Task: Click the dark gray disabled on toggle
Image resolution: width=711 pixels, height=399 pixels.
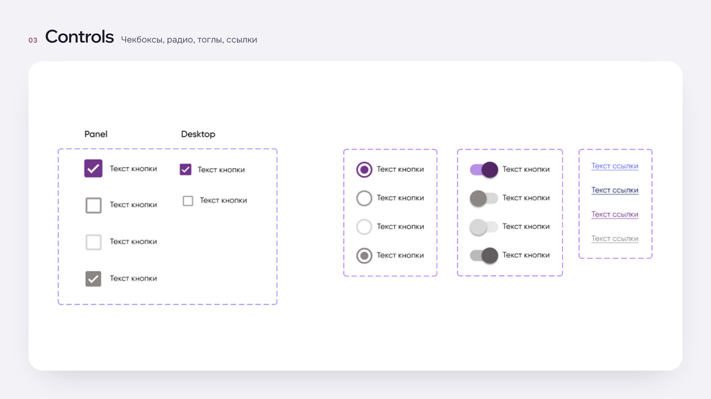Action: tap(484, 255)
